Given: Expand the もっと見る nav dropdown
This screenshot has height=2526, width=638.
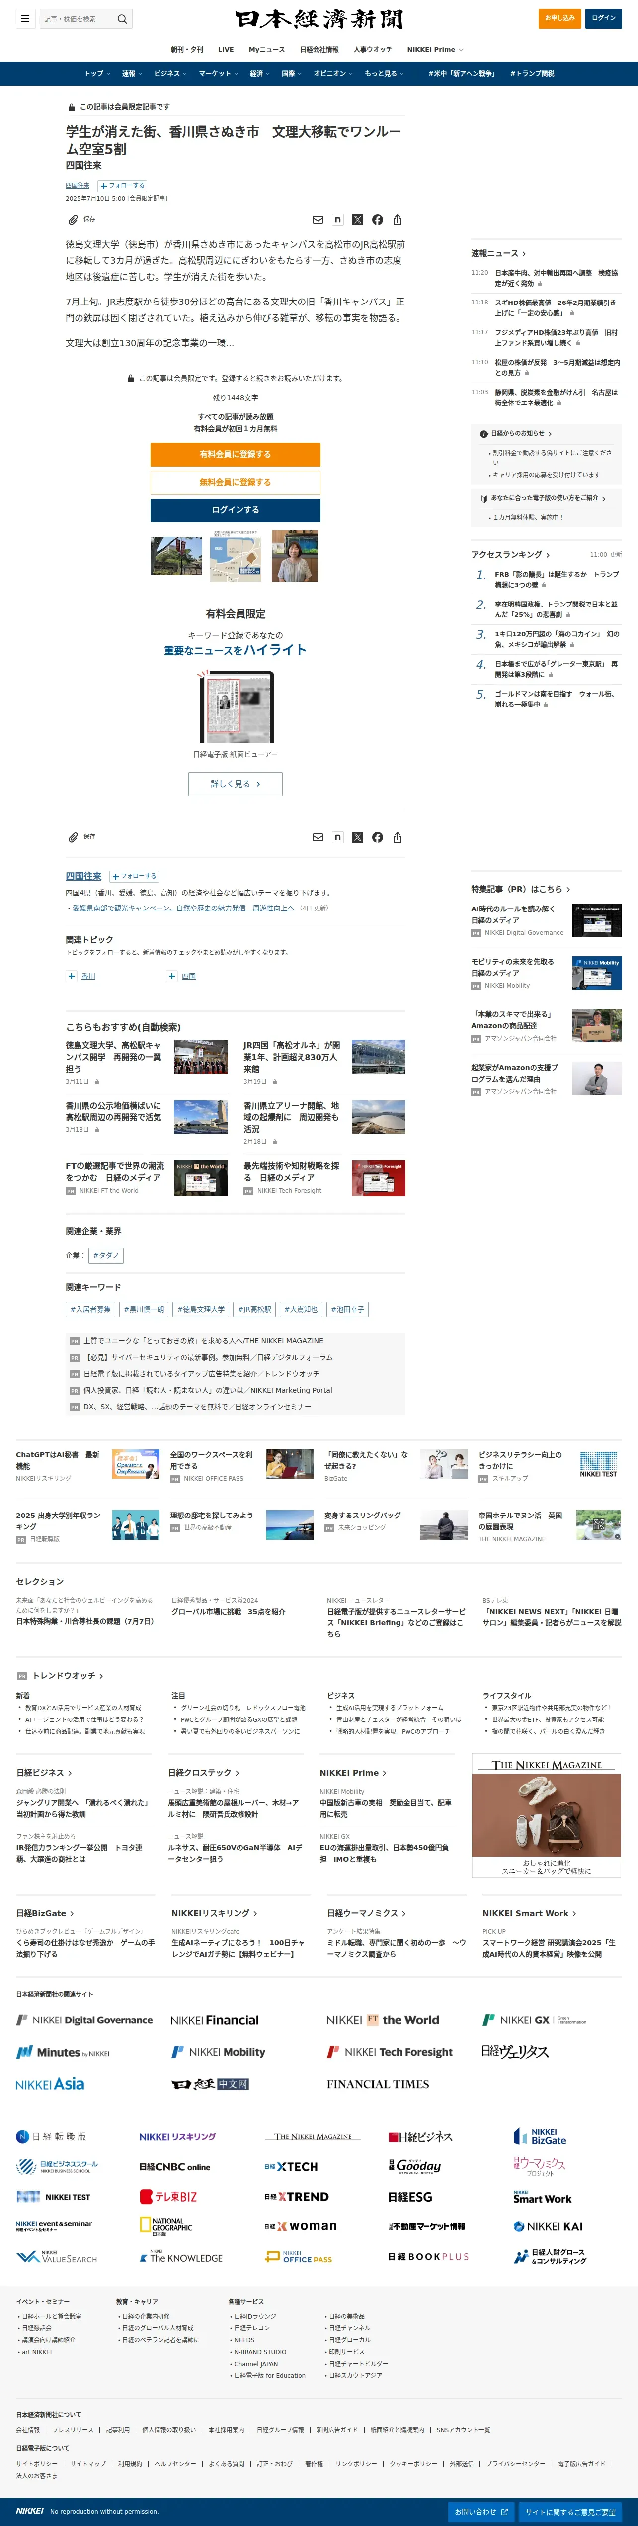Looking at the screenshot, I should click(384, 74).
